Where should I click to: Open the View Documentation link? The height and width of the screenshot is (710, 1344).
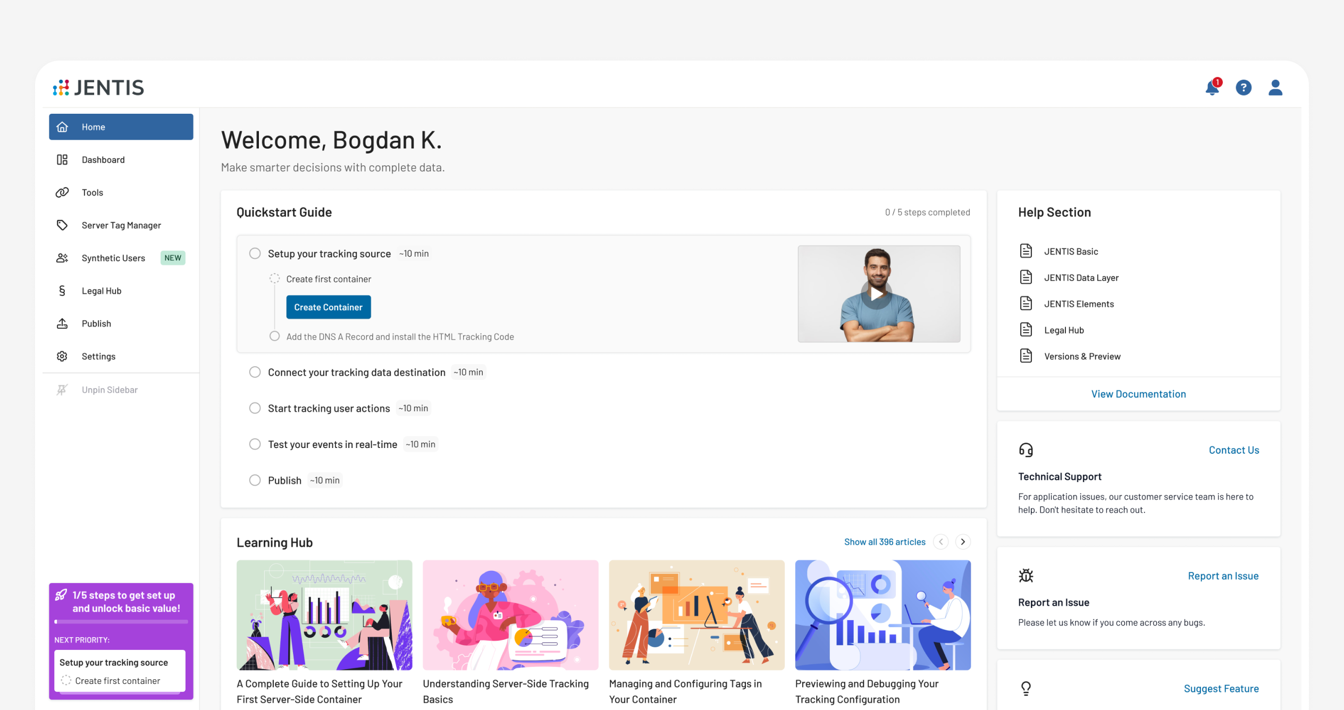click(1138, 394)
